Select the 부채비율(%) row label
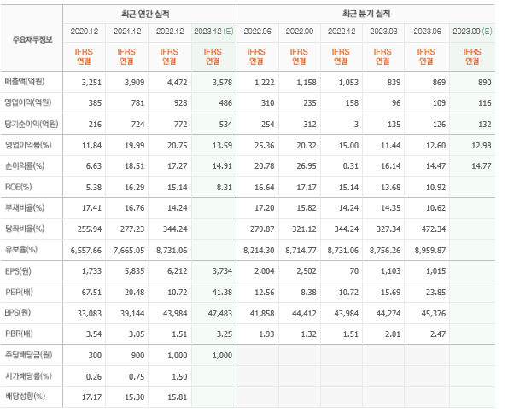The height and width of the screenshot is (412, 508). (x=25, y=208)
